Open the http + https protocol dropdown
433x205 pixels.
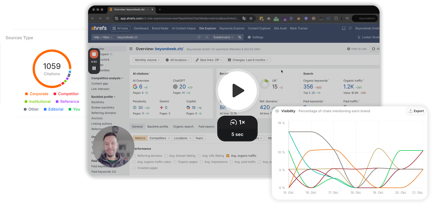(x=103, y=37)
